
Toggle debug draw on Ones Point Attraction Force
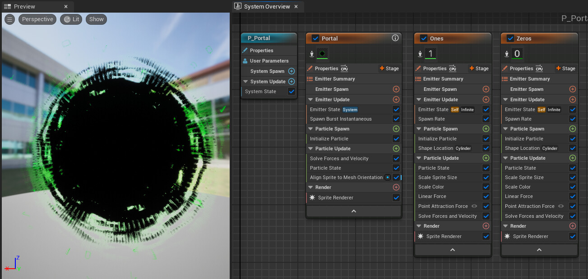474,206
